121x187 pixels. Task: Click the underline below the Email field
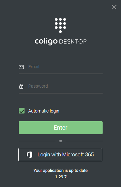[x=61, y=74]
